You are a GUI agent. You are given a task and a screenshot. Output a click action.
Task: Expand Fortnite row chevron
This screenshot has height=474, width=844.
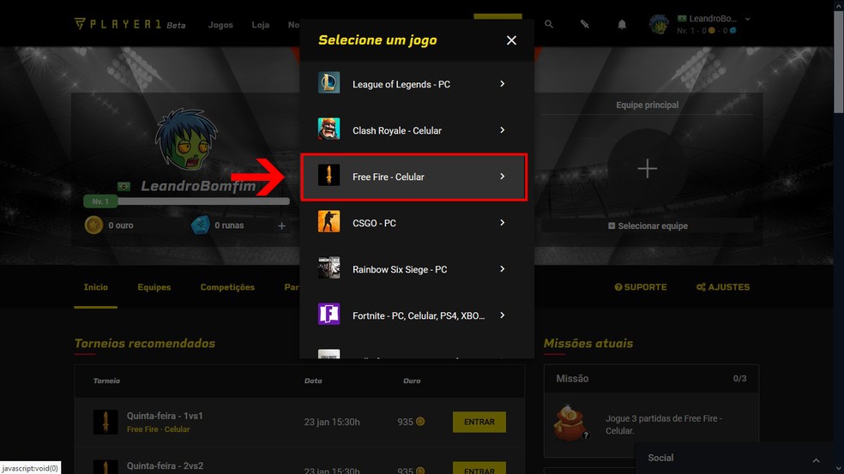503,315
